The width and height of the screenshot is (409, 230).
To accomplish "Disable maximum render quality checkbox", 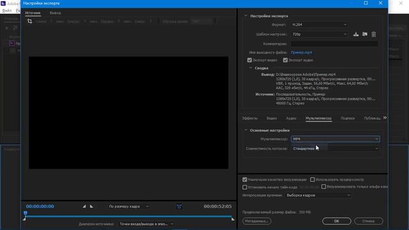I will tap(245, 180).
